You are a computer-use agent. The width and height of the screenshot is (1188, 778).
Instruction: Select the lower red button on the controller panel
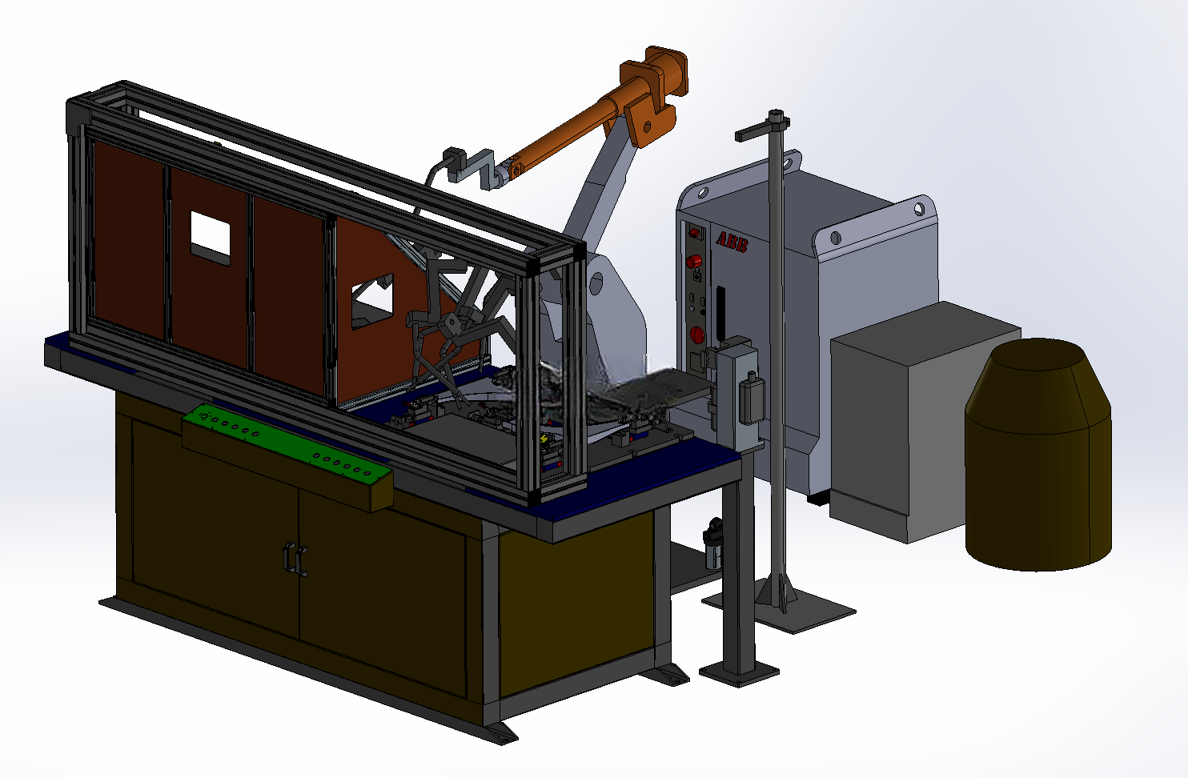[696, 335]
